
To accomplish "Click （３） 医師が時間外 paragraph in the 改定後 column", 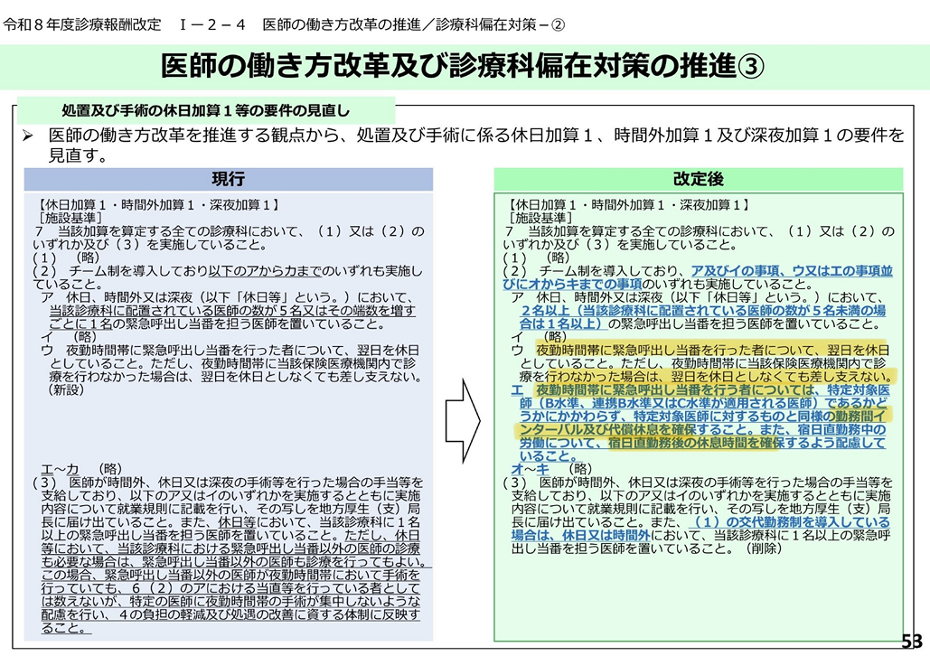I will pos(698,515).
